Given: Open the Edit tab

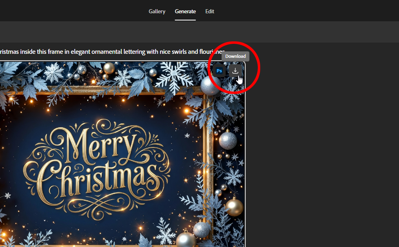Looking at the screenshot, I should [210, 11].
